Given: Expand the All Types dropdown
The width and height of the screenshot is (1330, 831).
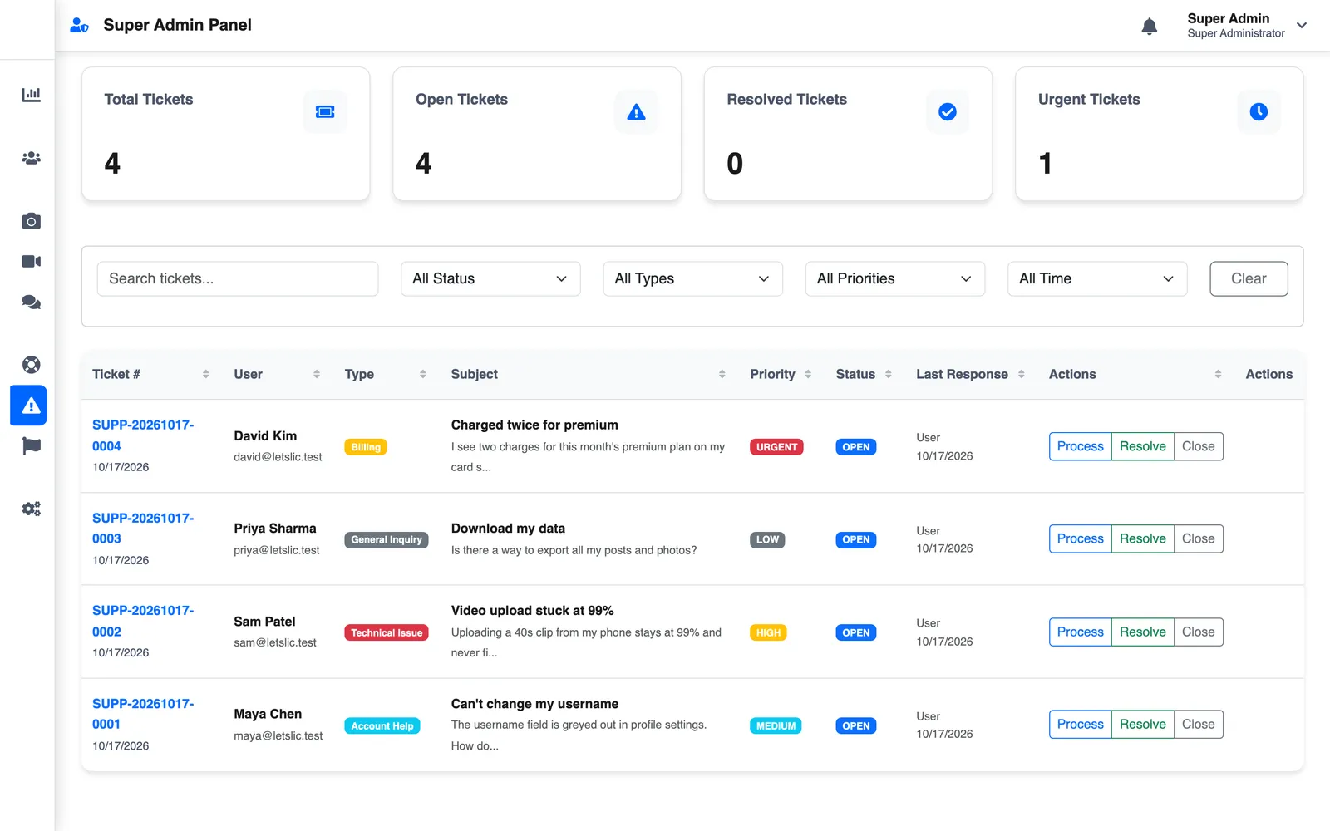Looking at the screenshot, I should point(692,278).
